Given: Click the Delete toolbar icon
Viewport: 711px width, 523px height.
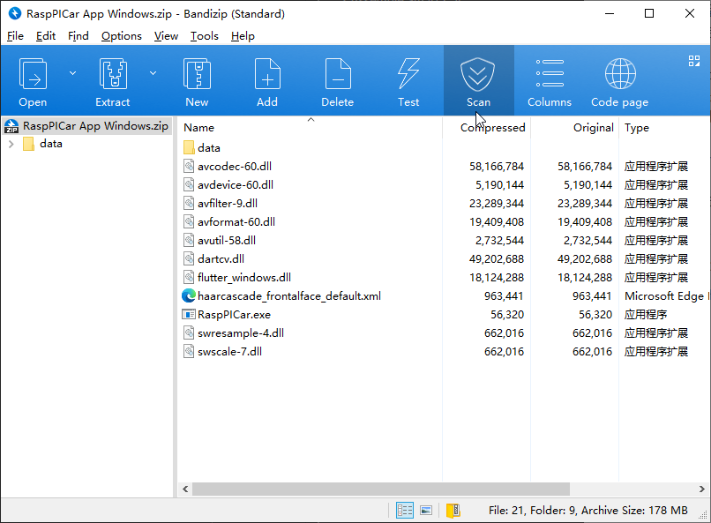Looking at the screenshot, I should tap(338, 74).
